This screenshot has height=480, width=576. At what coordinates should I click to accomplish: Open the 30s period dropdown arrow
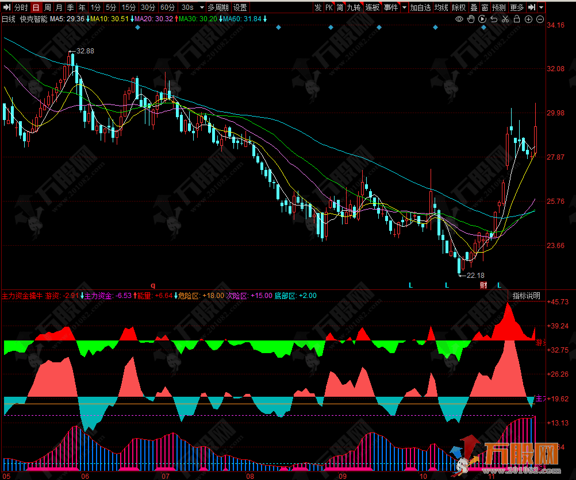click(201, 7)
